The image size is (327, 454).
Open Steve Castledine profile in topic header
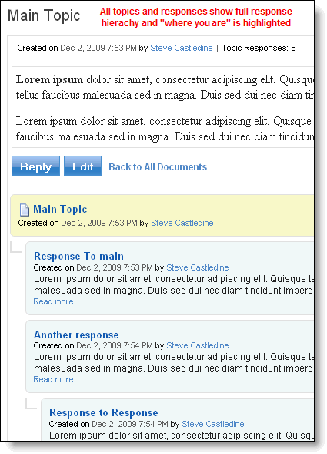coord(182,48)
